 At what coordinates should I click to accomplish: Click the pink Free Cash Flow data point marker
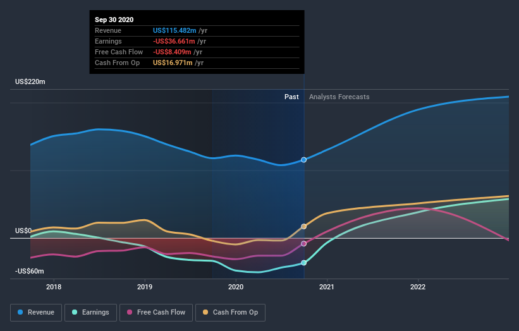pos(303,244)
